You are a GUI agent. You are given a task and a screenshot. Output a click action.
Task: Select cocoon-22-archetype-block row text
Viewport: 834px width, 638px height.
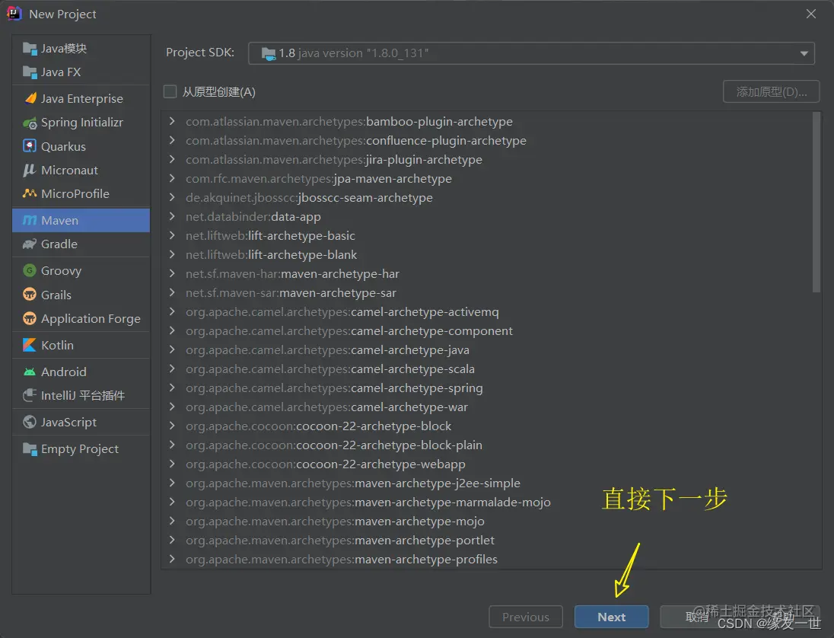pos(318,426)
